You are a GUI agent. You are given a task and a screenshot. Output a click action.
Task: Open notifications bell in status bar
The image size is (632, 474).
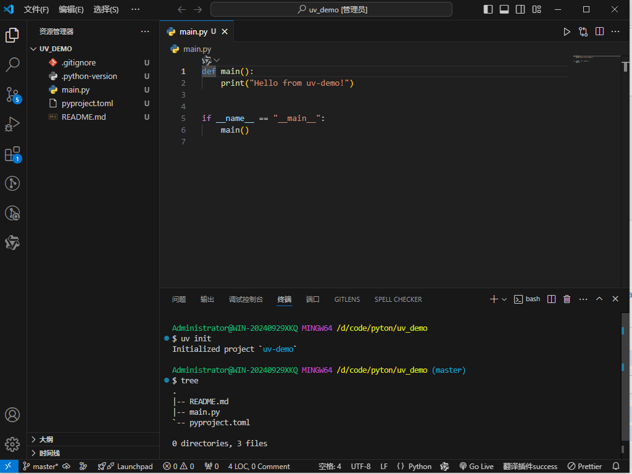pyautogui.click(x=615, y=467)
